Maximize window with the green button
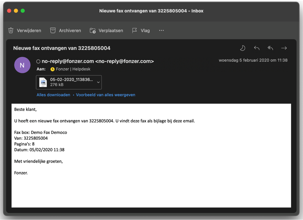Viewport: 303px width, 220px height. click(x=23, y=11)
